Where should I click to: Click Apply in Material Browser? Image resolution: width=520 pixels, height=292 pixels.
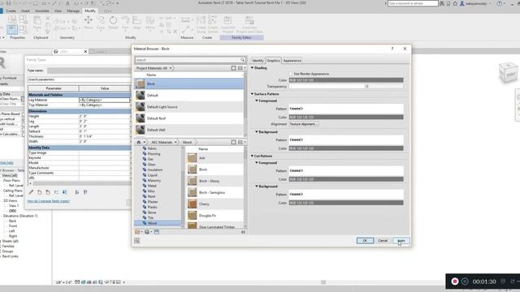(401, 241)
